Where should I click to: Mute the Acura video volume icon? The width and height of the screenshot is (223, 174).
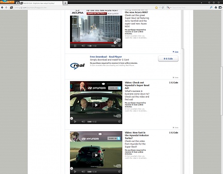83,46
